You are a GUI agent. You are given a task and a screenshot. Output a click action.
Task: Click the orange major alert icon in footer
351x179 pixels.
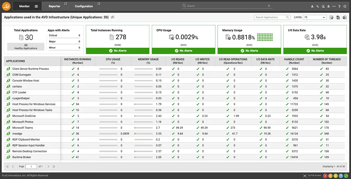(330, 176)
